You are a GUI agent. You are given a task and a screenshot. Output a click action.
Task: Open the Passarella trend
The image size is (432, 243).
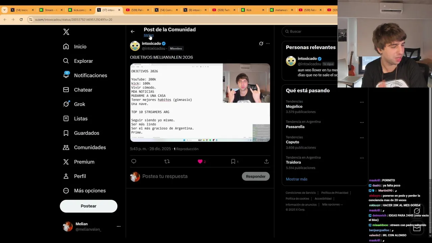[295, 127]
